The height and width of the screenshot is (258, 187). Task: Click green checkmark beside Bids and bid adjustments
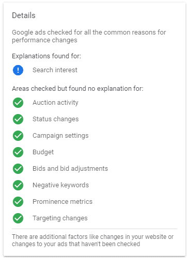click(x=18, y=169)
